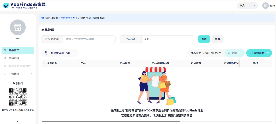Click the large store avatar in sidebar
276x124 pixels.
18,27
